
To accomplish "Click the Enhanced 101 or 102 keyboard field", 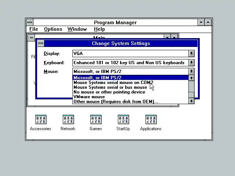I will coord(130,63).
